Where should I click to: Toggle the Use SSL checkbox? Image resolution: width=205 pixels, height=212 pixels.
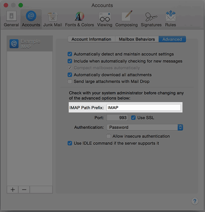coord(133,118)
